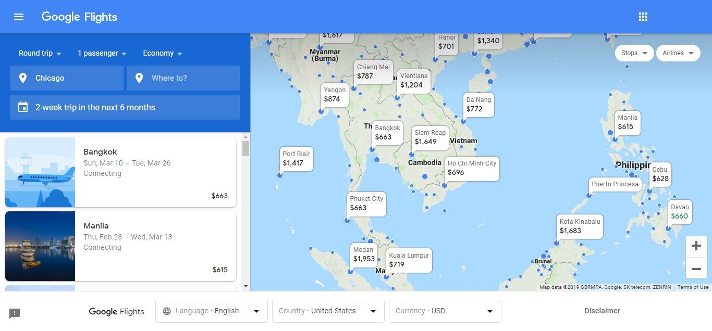Select Cebu $628 map label

pyautogui.click(x=660, y=174)
